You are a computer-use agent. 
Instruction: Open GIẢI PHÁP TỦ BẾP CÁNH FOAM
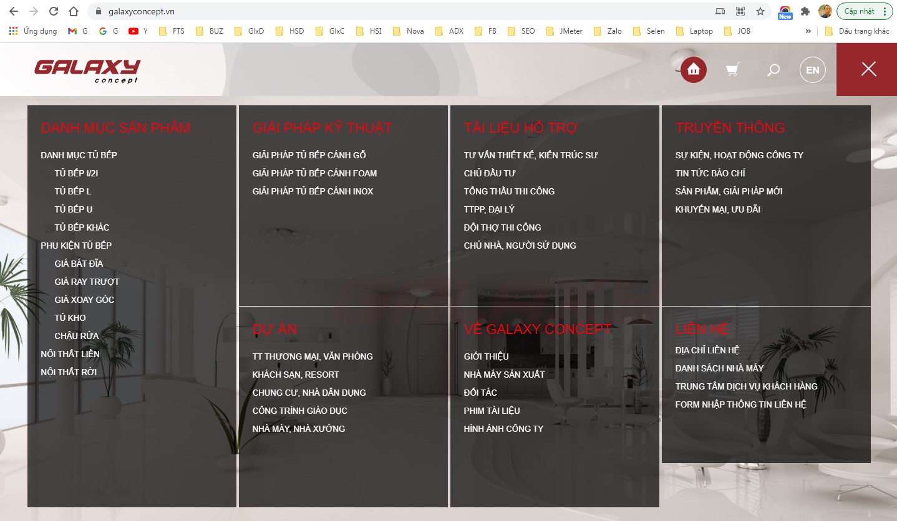coord(314,173)
